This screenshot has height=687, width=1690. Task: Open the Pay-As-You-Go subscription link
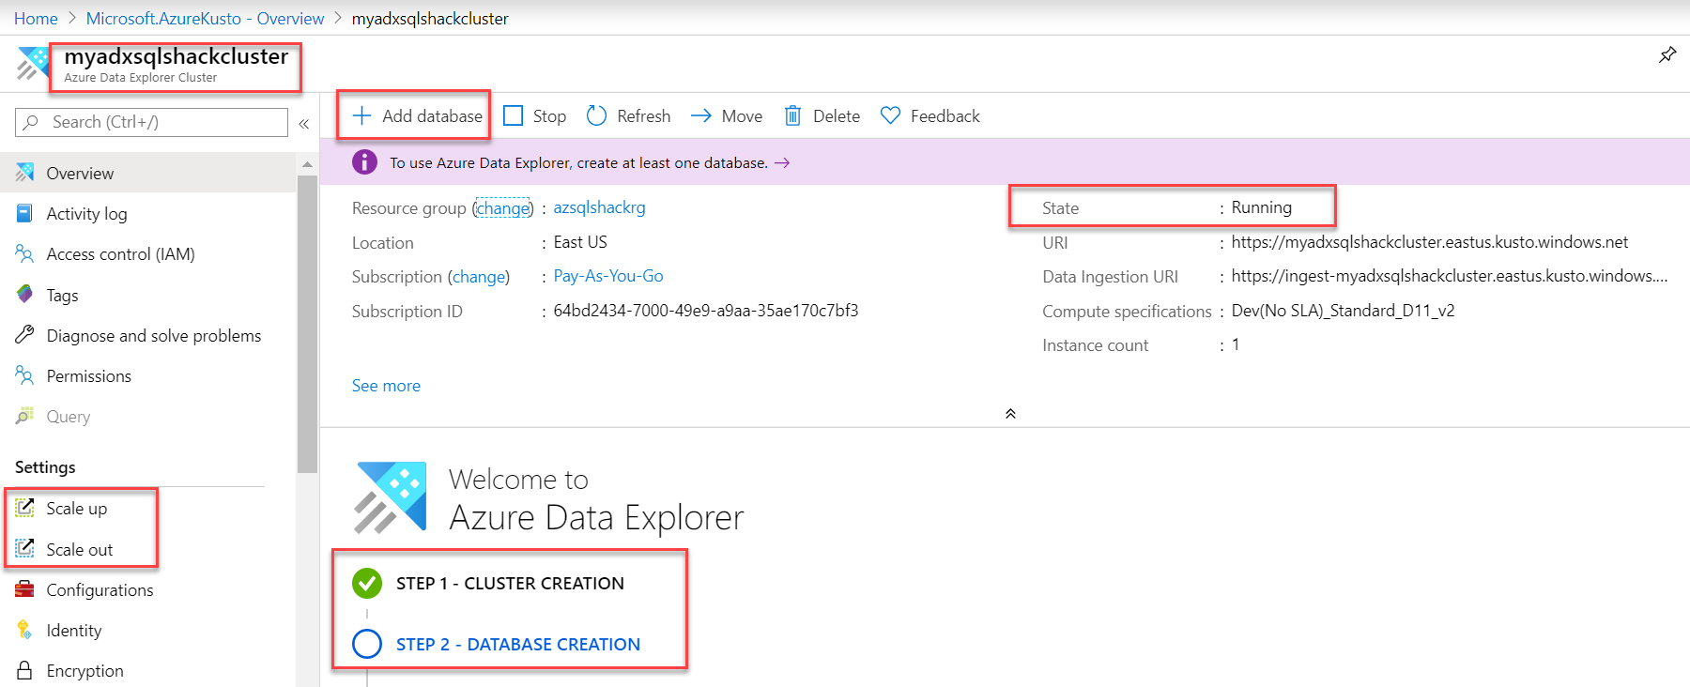608,276
